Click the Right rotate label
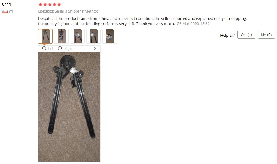The width and height of the screenshot is (277, 164). click(x=69, y=48)
